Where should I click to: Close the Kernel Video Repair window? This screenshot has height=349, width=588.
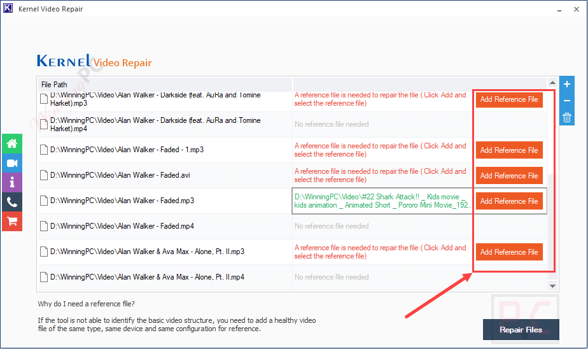click(x=577, y=10)
